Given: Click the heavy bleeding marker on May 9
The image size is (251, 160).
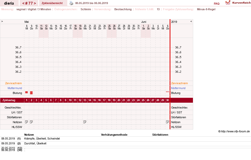Looking at the screenshot, I should (x=31, y=93).
